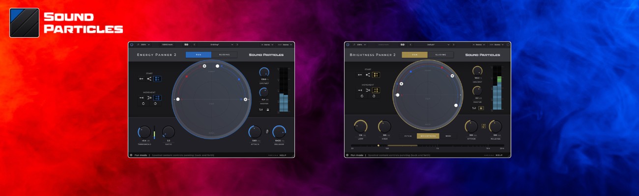
Task: Click the Dry/Wet knob in Energy Panner
Action: pyautogui.click(x=264, y=72)
